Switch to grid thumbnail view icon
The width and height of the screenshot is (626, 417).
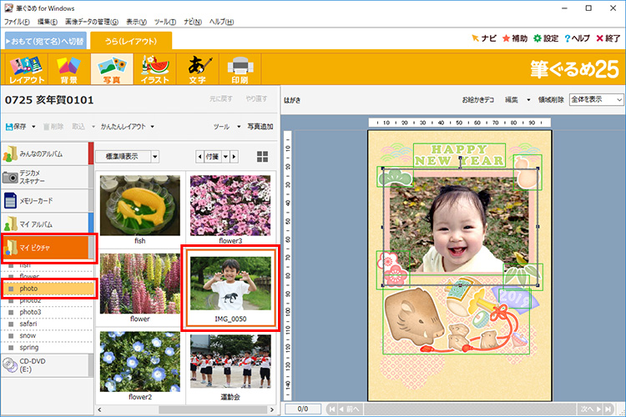[263, 156]
